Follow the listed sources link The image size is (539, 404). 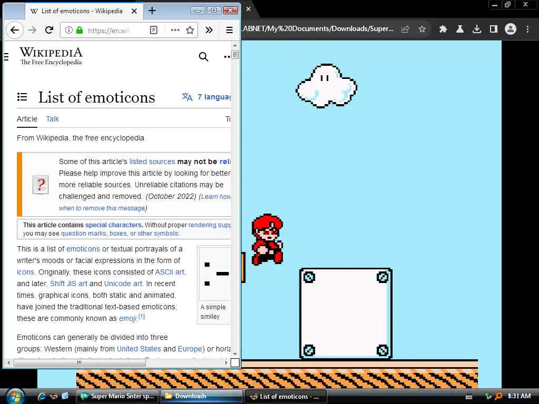[152, 161]
